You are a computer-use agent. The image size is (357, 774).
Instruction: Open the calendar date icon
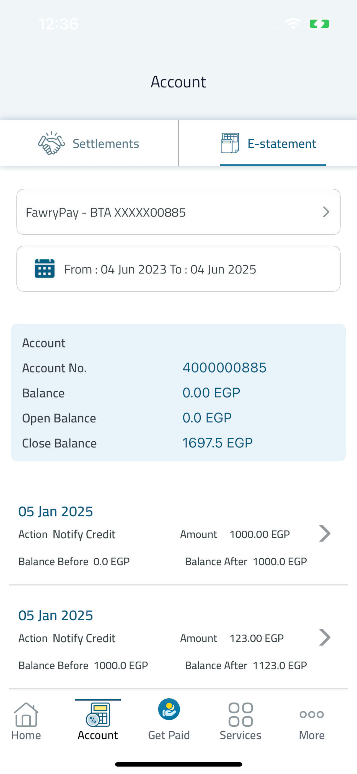45,269
